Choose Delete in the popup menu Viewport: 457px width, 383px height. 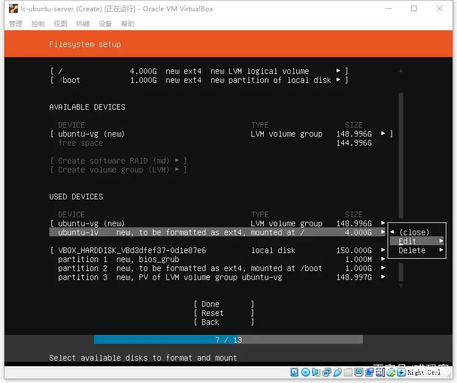417,250
